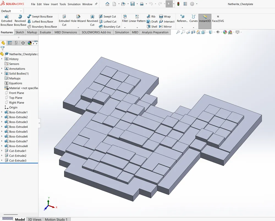Click the feature tree filter icon
This screenshot has width=275, height=221.
click(3, 48)
